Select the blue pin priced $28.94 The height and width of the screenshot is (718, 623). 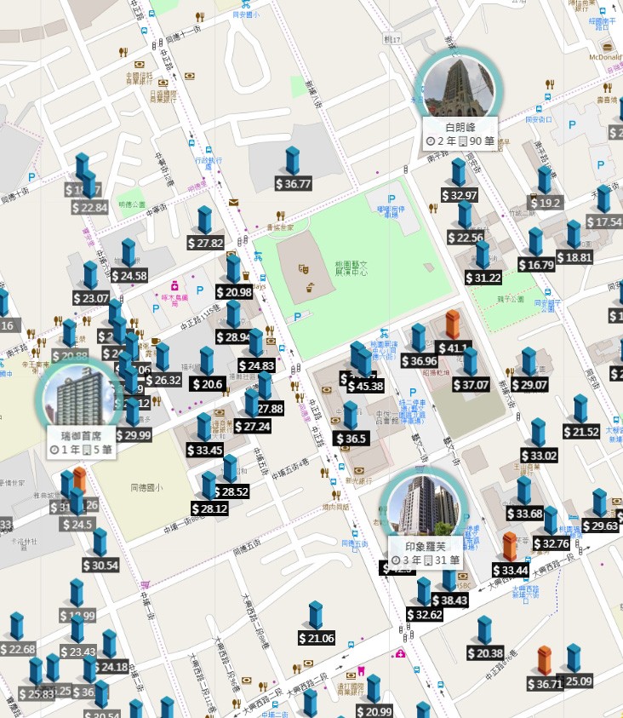tap(233, 314)
